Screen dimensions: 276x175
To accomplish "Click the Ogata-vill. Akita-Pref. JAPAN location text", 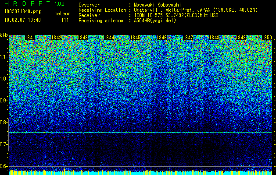I will pyautogui.click(x=196, y=10).
